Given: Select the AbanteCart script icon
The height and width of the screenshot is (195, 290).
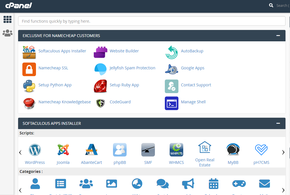Looking at the screenshot, I should 91,149.
